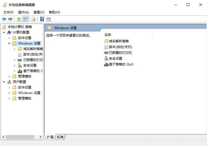Open Help via the question mark icon
Screen dimensions: 207x146
point(42,19)
